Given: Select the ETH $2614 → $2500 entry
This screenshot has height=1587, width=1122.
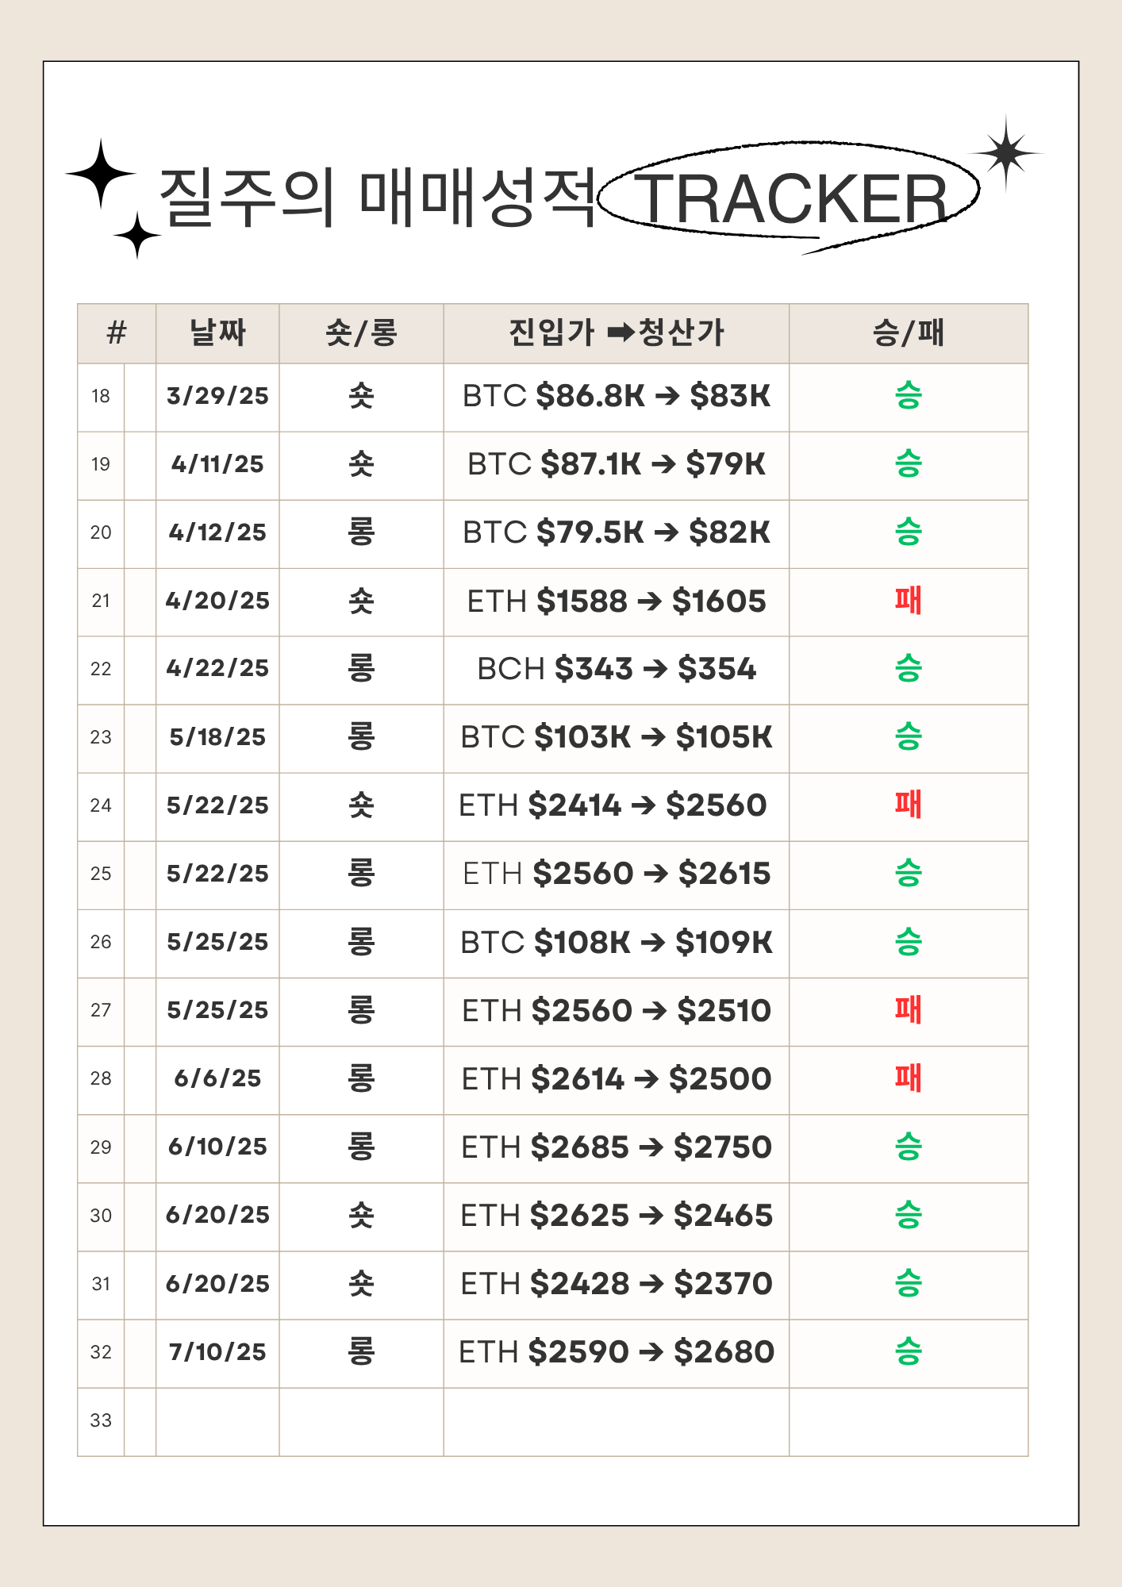Looking at the screenshot, I should (617, 1079).
